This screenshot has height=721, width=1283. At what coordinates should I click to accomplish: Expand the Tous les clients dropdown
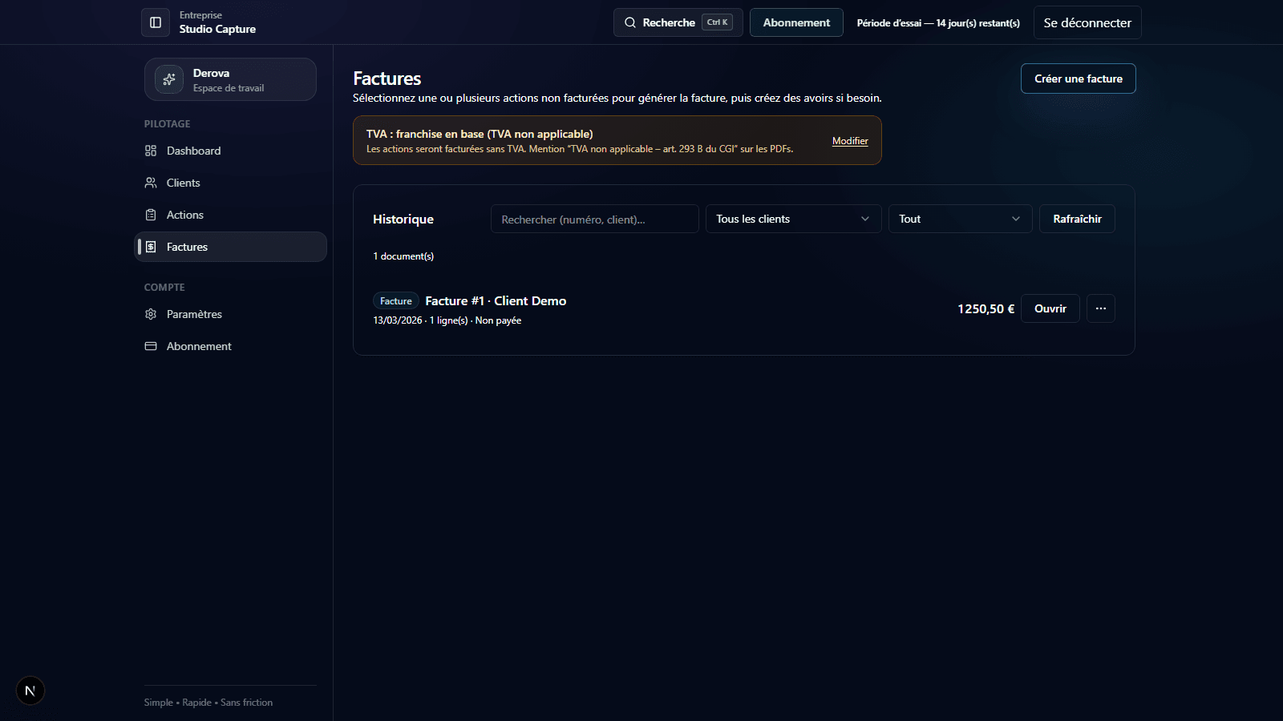coord(793,219)
